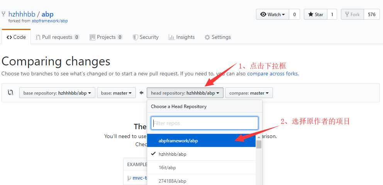
Task: Open the Projects tab
Action: (x=106, y=37)
